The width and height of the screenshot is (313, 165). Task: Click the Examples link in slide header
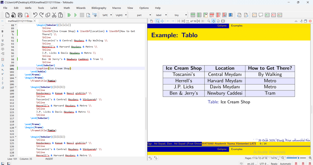(237, 26)
